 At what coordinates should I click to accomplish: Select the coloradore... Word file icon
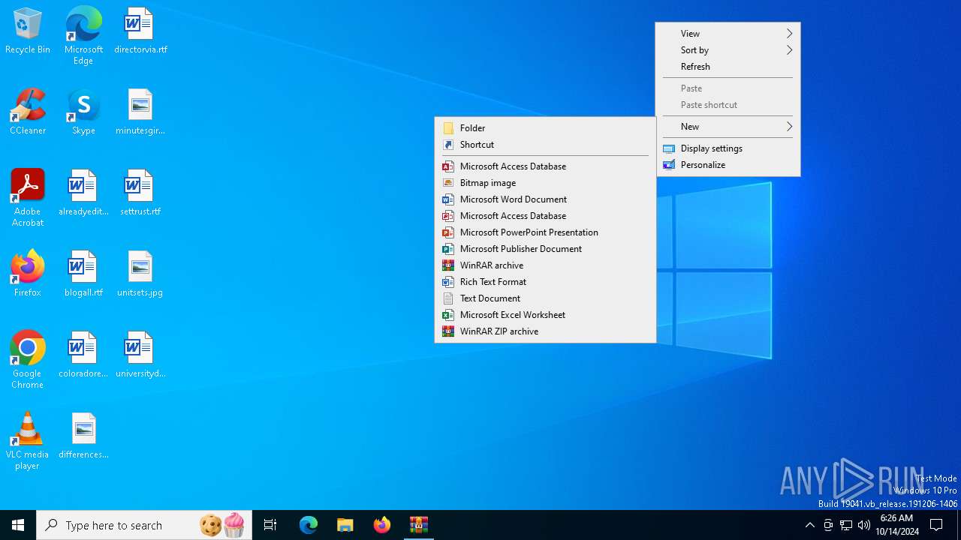(83, 355)
